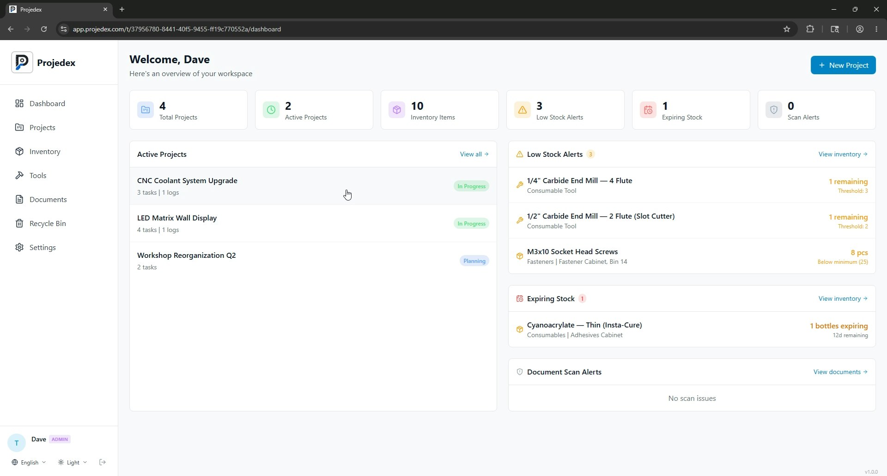Open Tools in the sidebar
This screenshot has height=476, width=887.
coord(59,175)
